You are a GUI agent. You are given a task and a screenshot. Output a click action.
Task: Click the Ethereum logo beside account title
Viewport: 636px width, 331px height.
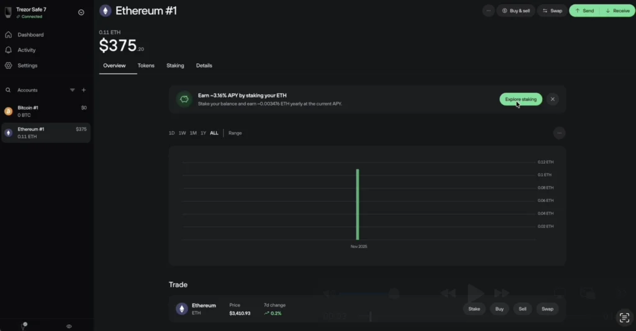pos(106,11)
